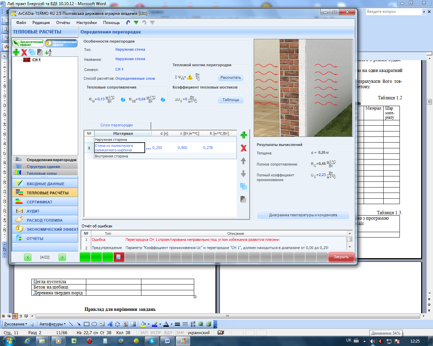Show the info tooltip for Rsi resistance
The height and width of the screenshot is (346, 433).
(123, 100)
